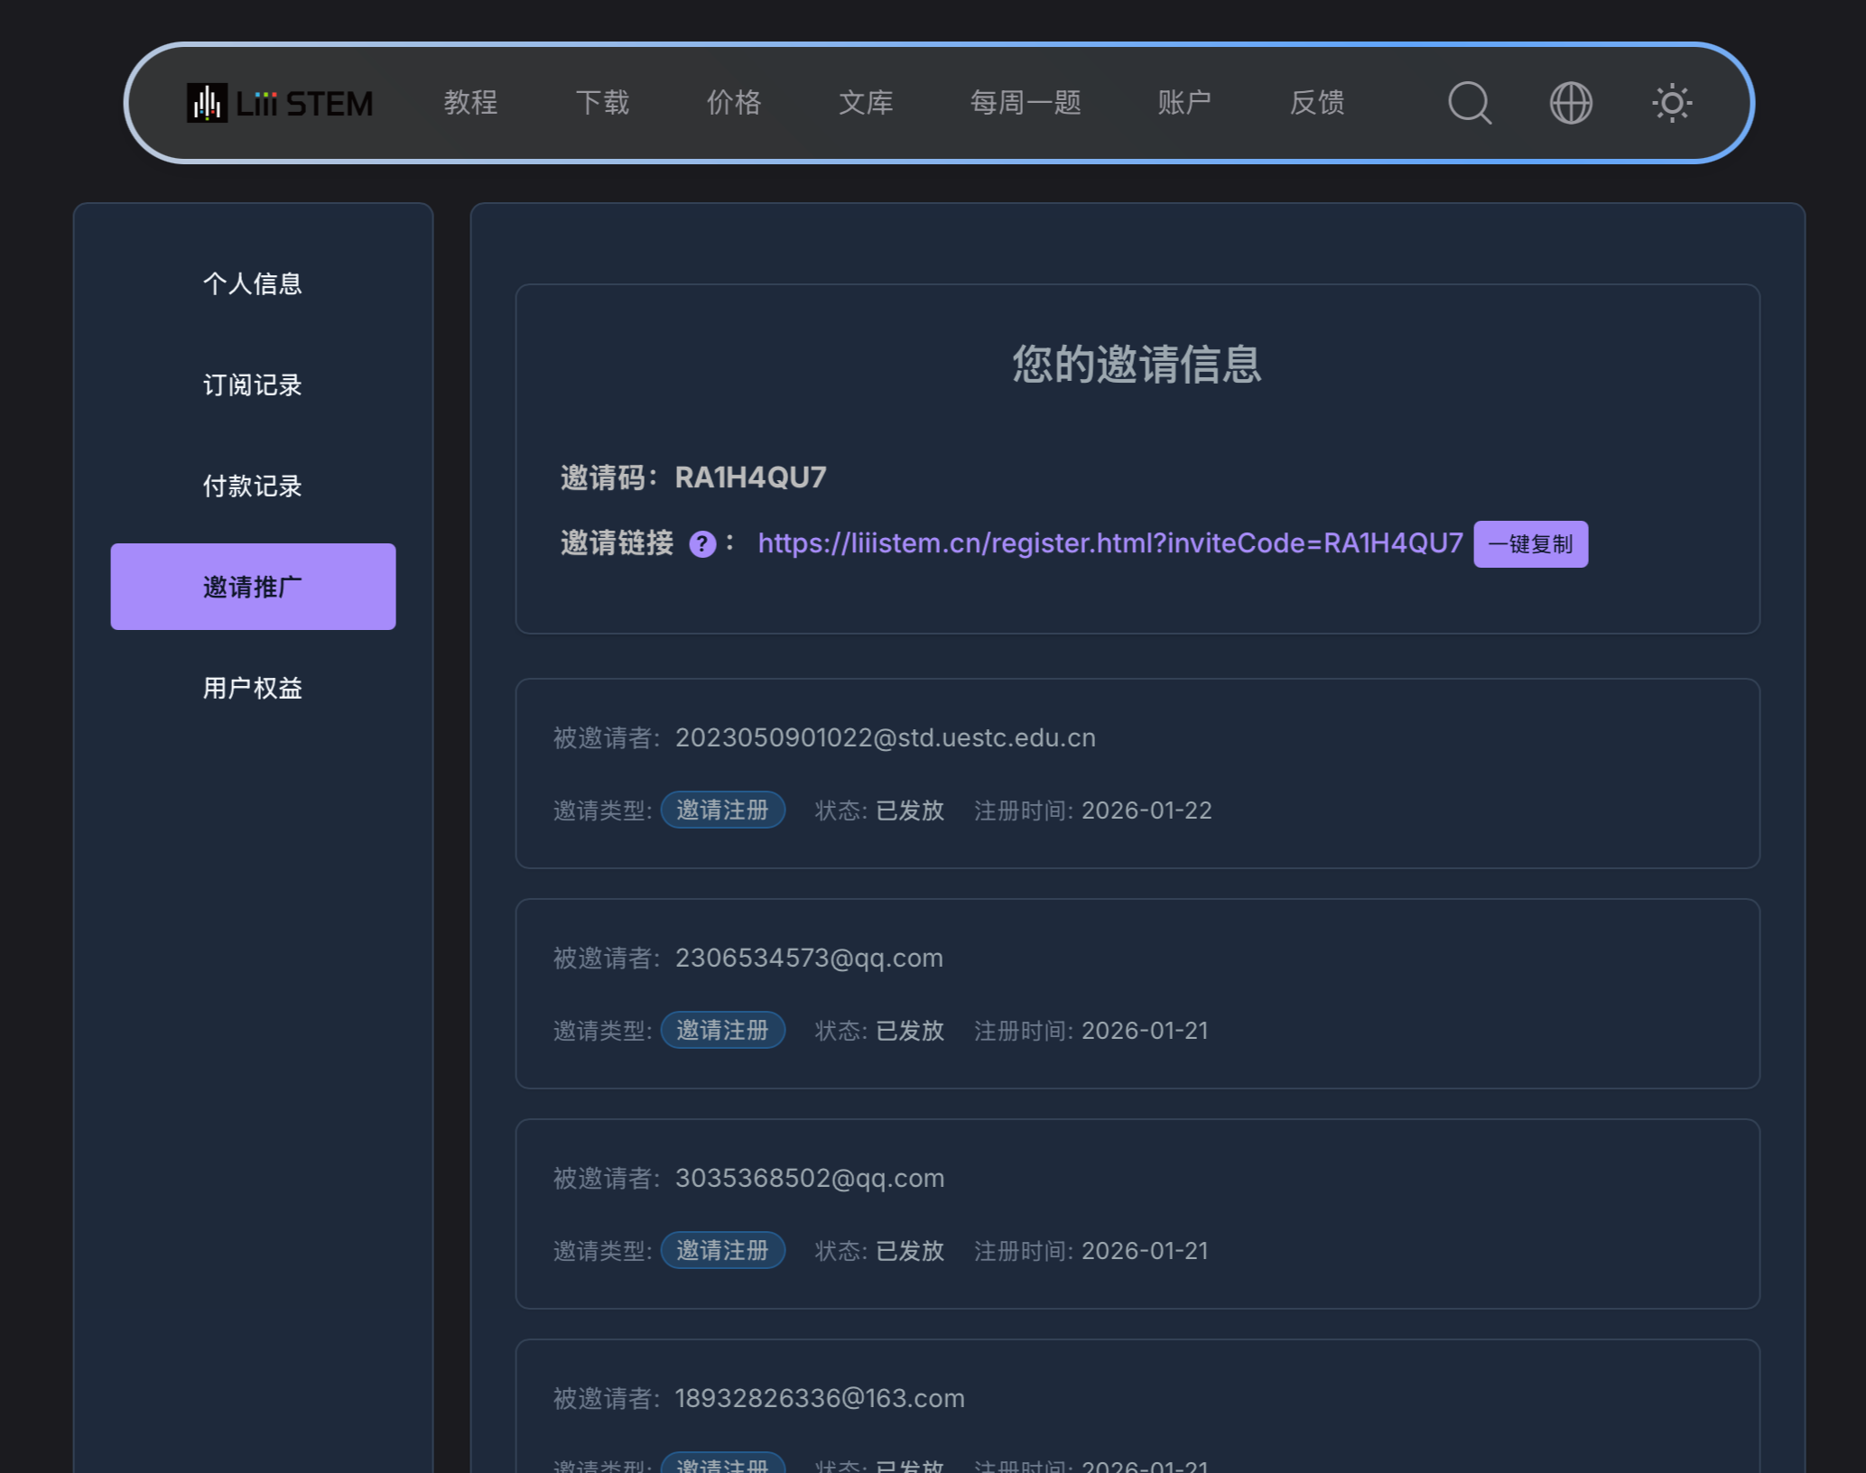Toggle the sun theme icon
The image size is (1866, 1473).
(x=1672, y=103)
